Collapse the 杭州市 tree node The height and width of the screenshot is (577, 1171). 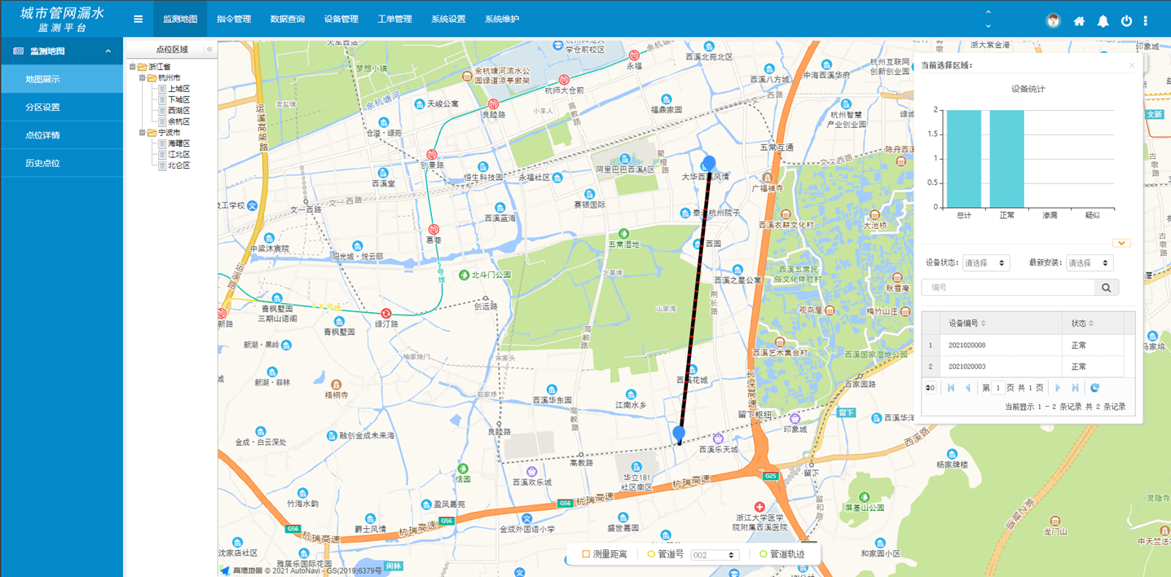(x=142, y=78)
